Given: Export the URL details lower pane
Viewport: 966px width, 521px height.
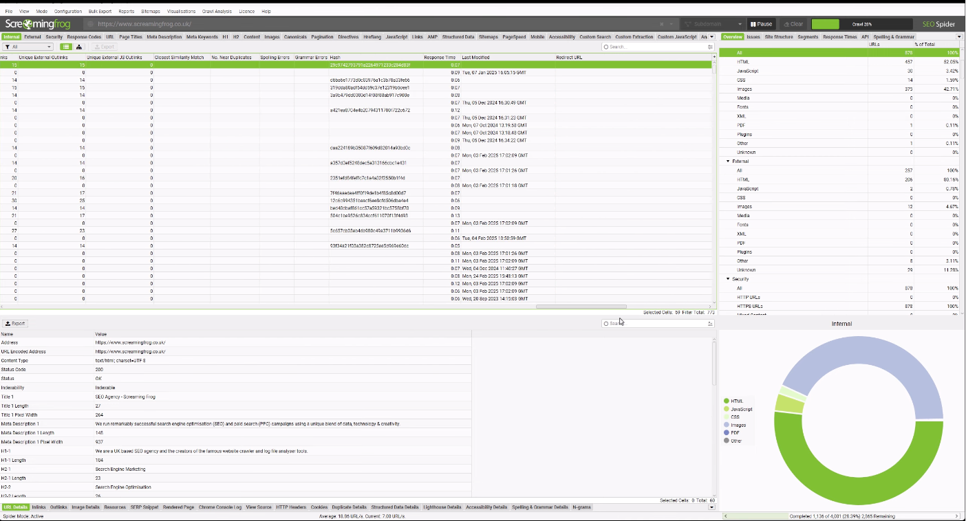Looking at the screenshot, I should click(14, 323).
